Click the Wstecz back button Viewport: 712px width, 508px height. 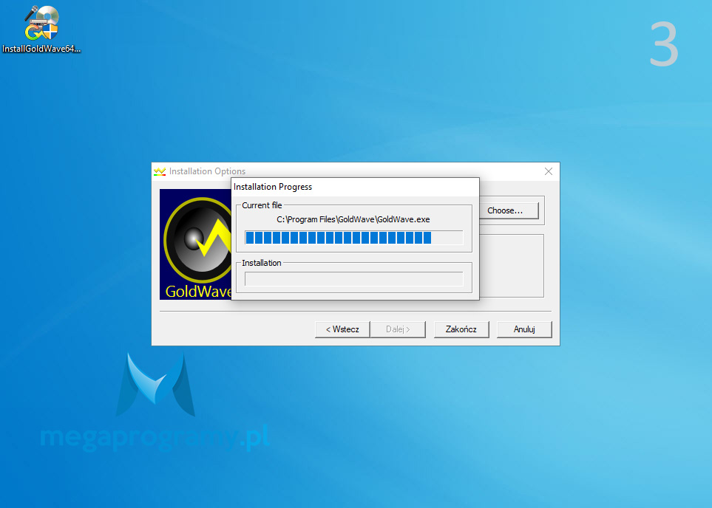[x=342, y=329]
